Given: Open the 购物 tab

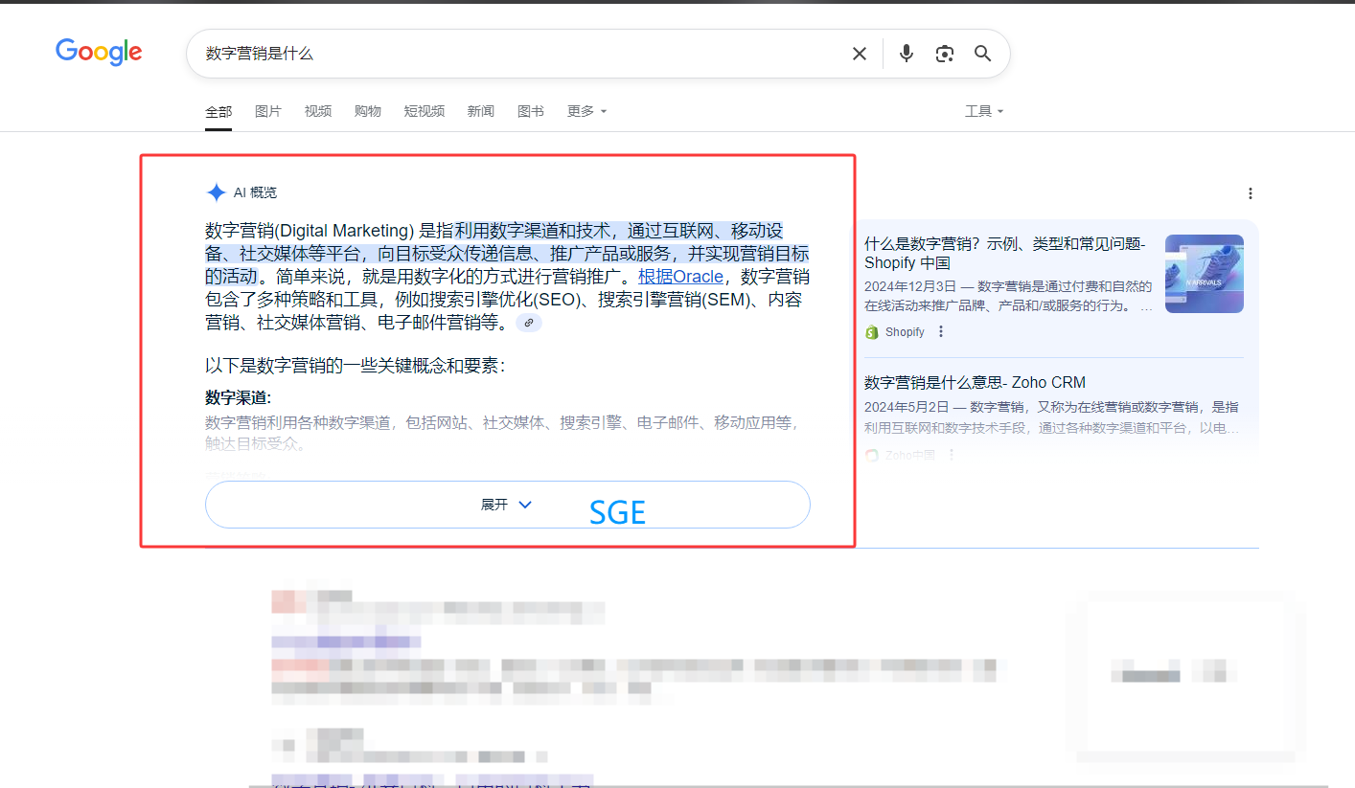Looking at the screenshot, I should (368, 111).
